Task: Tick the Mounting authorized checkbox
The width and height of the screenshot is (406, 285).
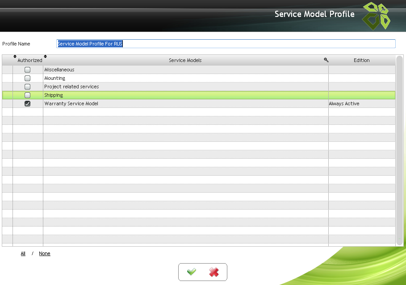Action: (27, 78)
